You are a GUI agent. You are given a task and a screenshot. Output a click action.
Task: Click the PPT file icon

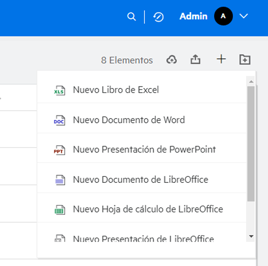point(59,150)
